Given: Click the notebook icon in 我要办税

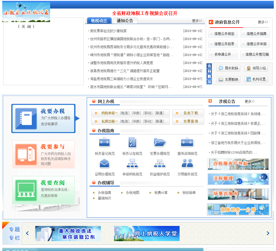Looking at the screenshot, I should [26, 118].
